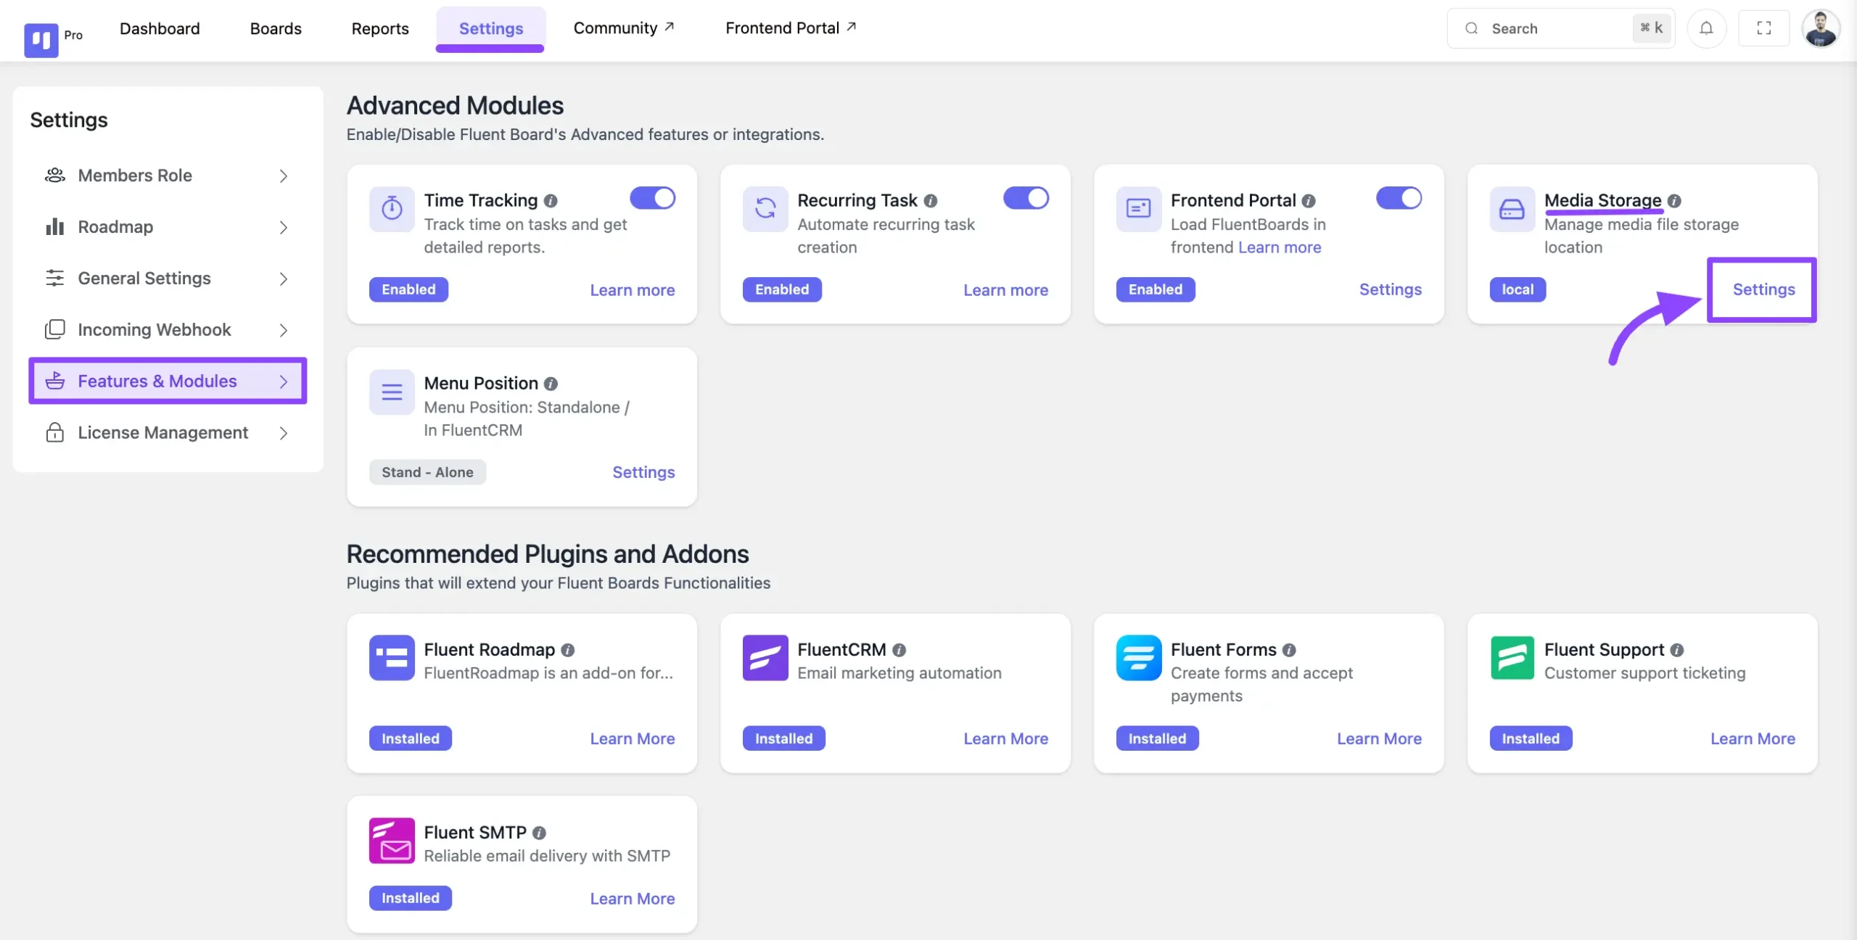
Task: Open Settings for Media Storage
Action: 1763,289
